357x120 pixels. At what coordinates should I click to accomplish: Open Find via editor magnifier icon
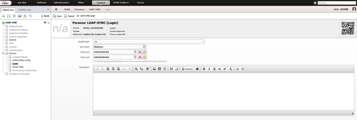pyautogui.click(x=136, y=69)
